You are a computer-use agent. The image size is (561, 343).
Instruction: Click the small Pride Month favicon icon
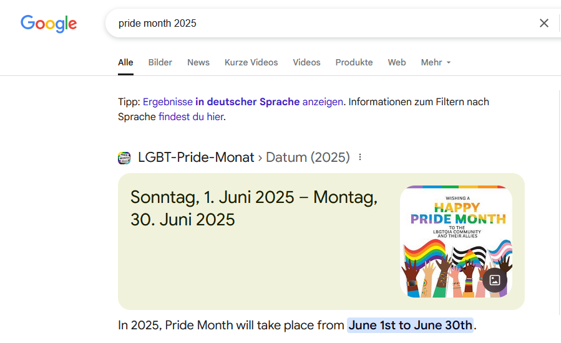point(124,157)
